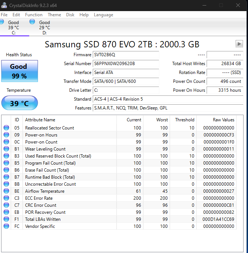
Task: Select the Airflow Temperature attribute name
Action: pyautogui.click(x=45, y=191)
